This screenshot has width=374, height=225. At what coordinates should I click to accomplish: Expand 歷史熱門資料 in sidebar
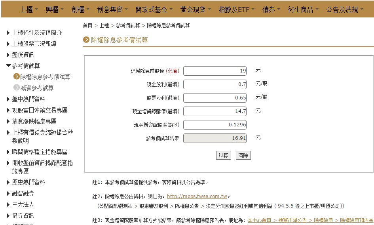point(26,182)
